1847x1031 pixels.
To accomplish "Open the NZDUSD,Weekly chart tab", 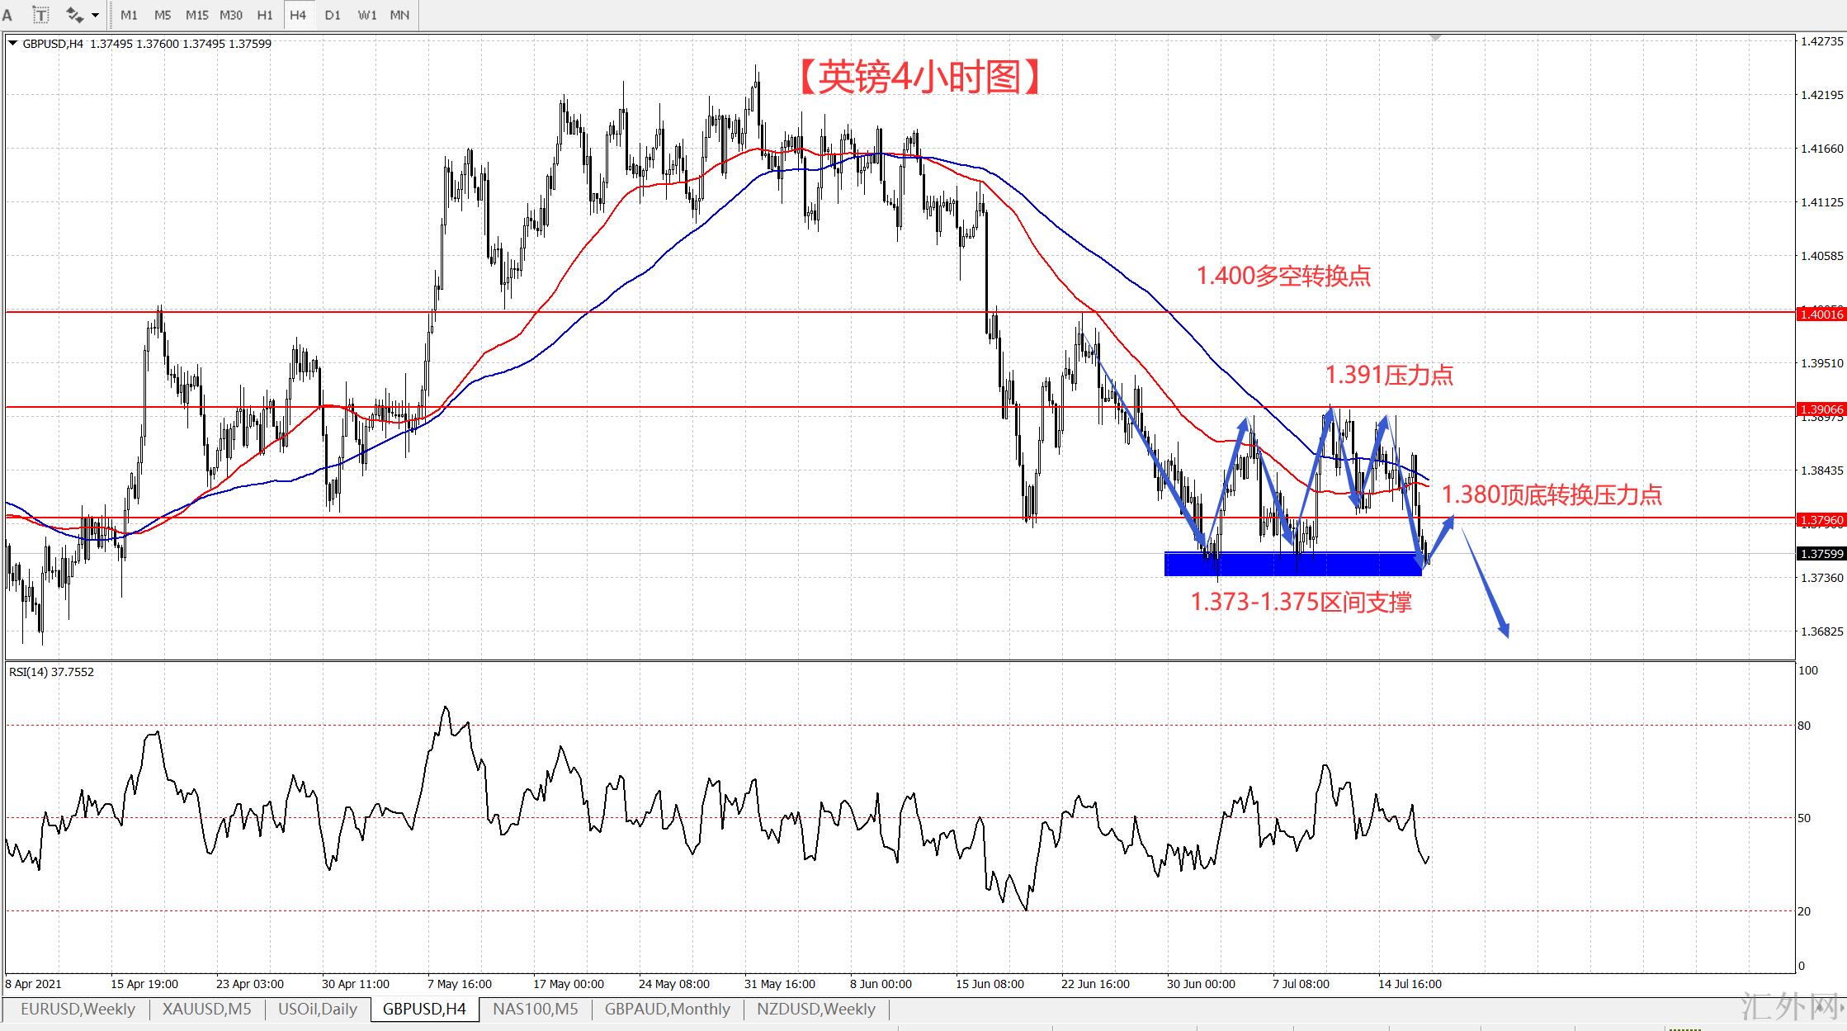I will pos(815,1009).
